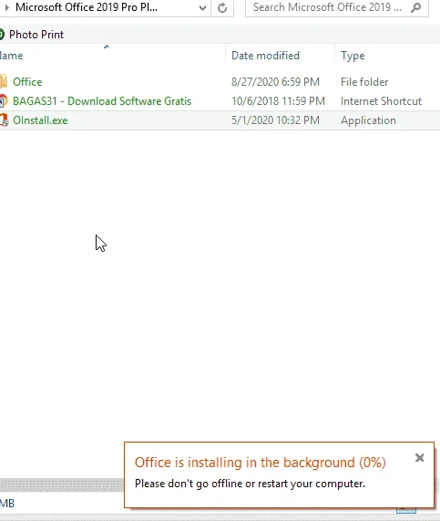
Task: Click the BAGAS31 Download Software Gratis shortcut
Action: coord(102,101)
